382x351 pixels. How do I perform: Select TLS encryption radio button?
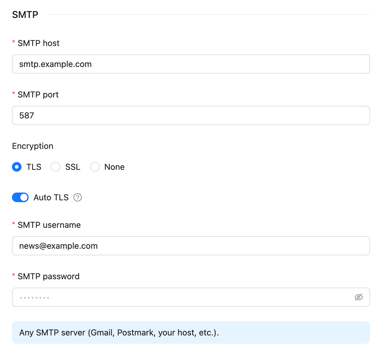pos(17,167)
